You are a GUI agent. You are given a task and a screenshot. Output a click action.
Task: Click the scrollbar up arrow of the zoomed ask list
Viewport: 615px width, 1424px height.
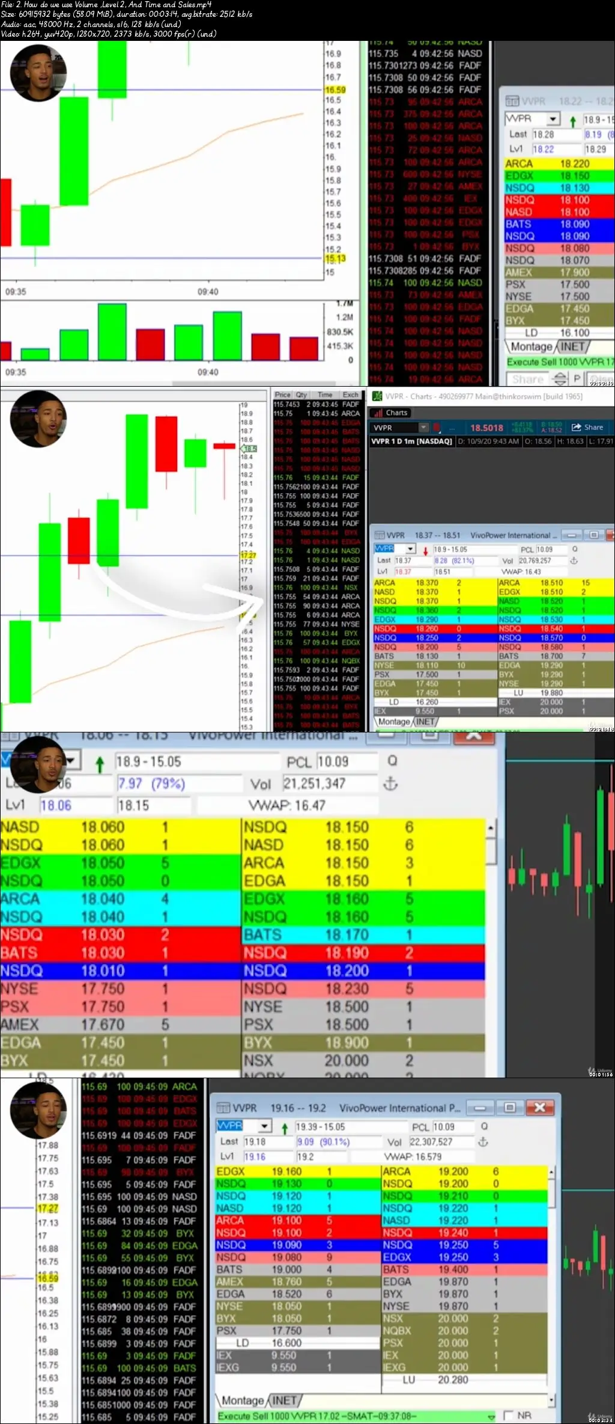pos(491,827)
